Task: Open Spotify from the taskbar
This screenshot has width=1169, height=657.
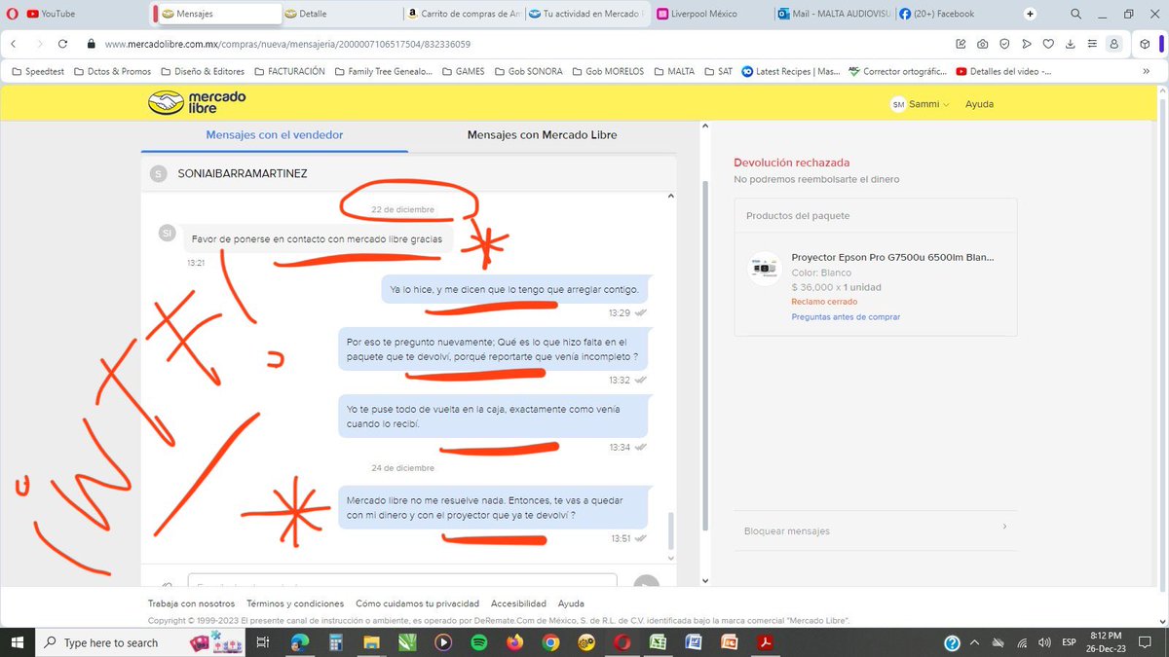Action: click(x=478, y=642)
